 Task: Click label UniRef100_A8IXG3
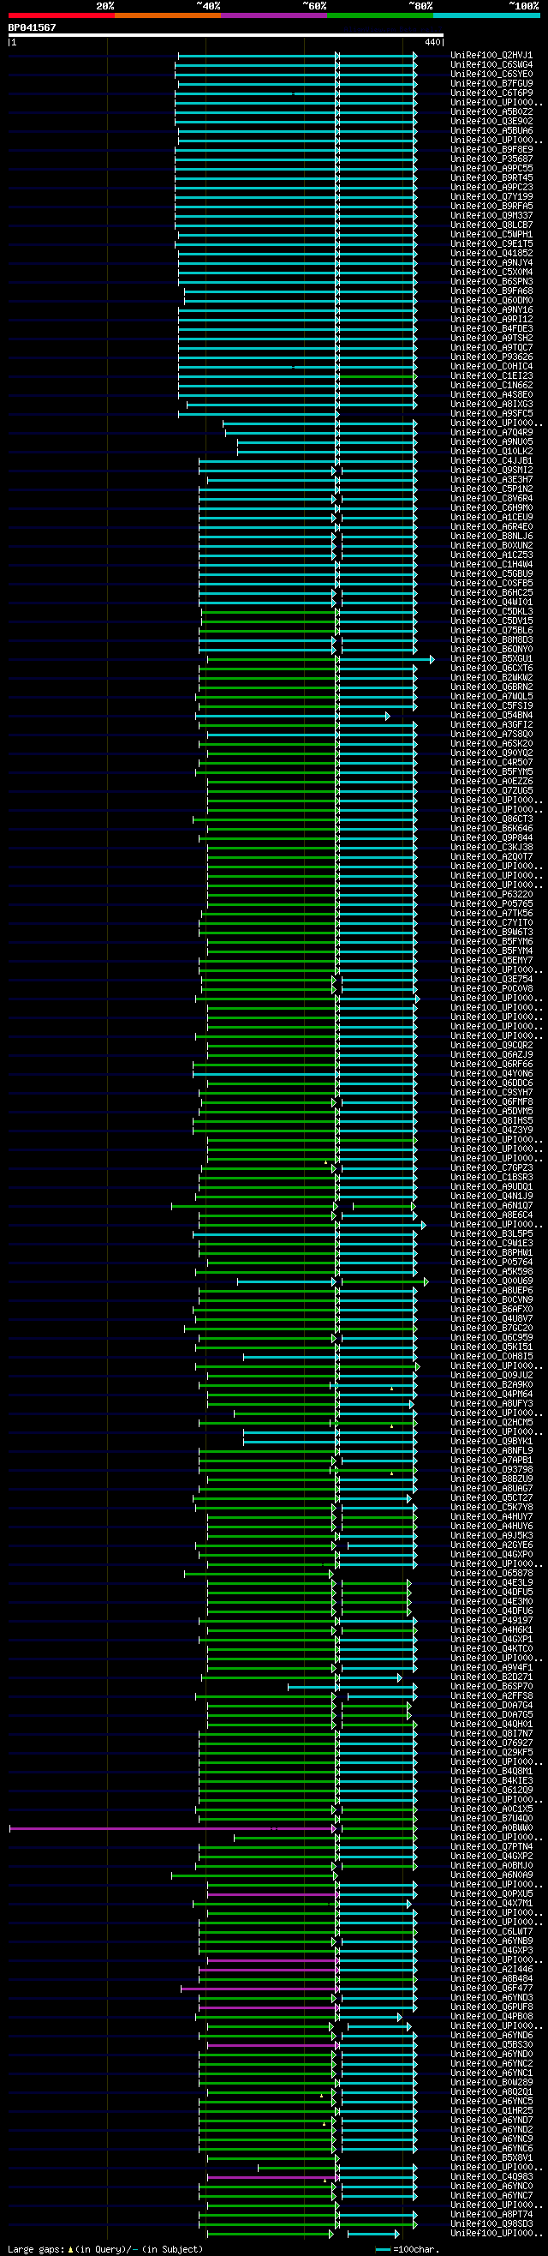point(491,405)
